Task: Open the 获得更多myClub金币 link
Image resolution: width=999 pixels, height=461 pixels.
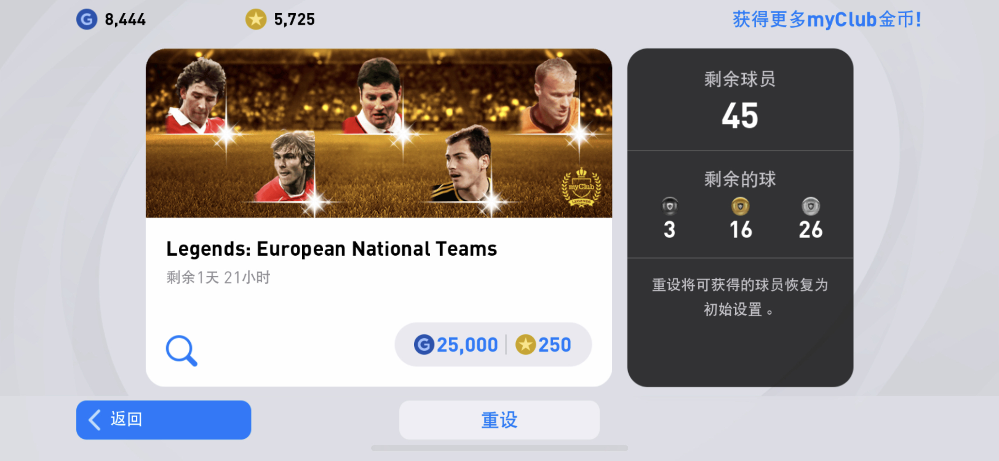Action: point(827,19)
